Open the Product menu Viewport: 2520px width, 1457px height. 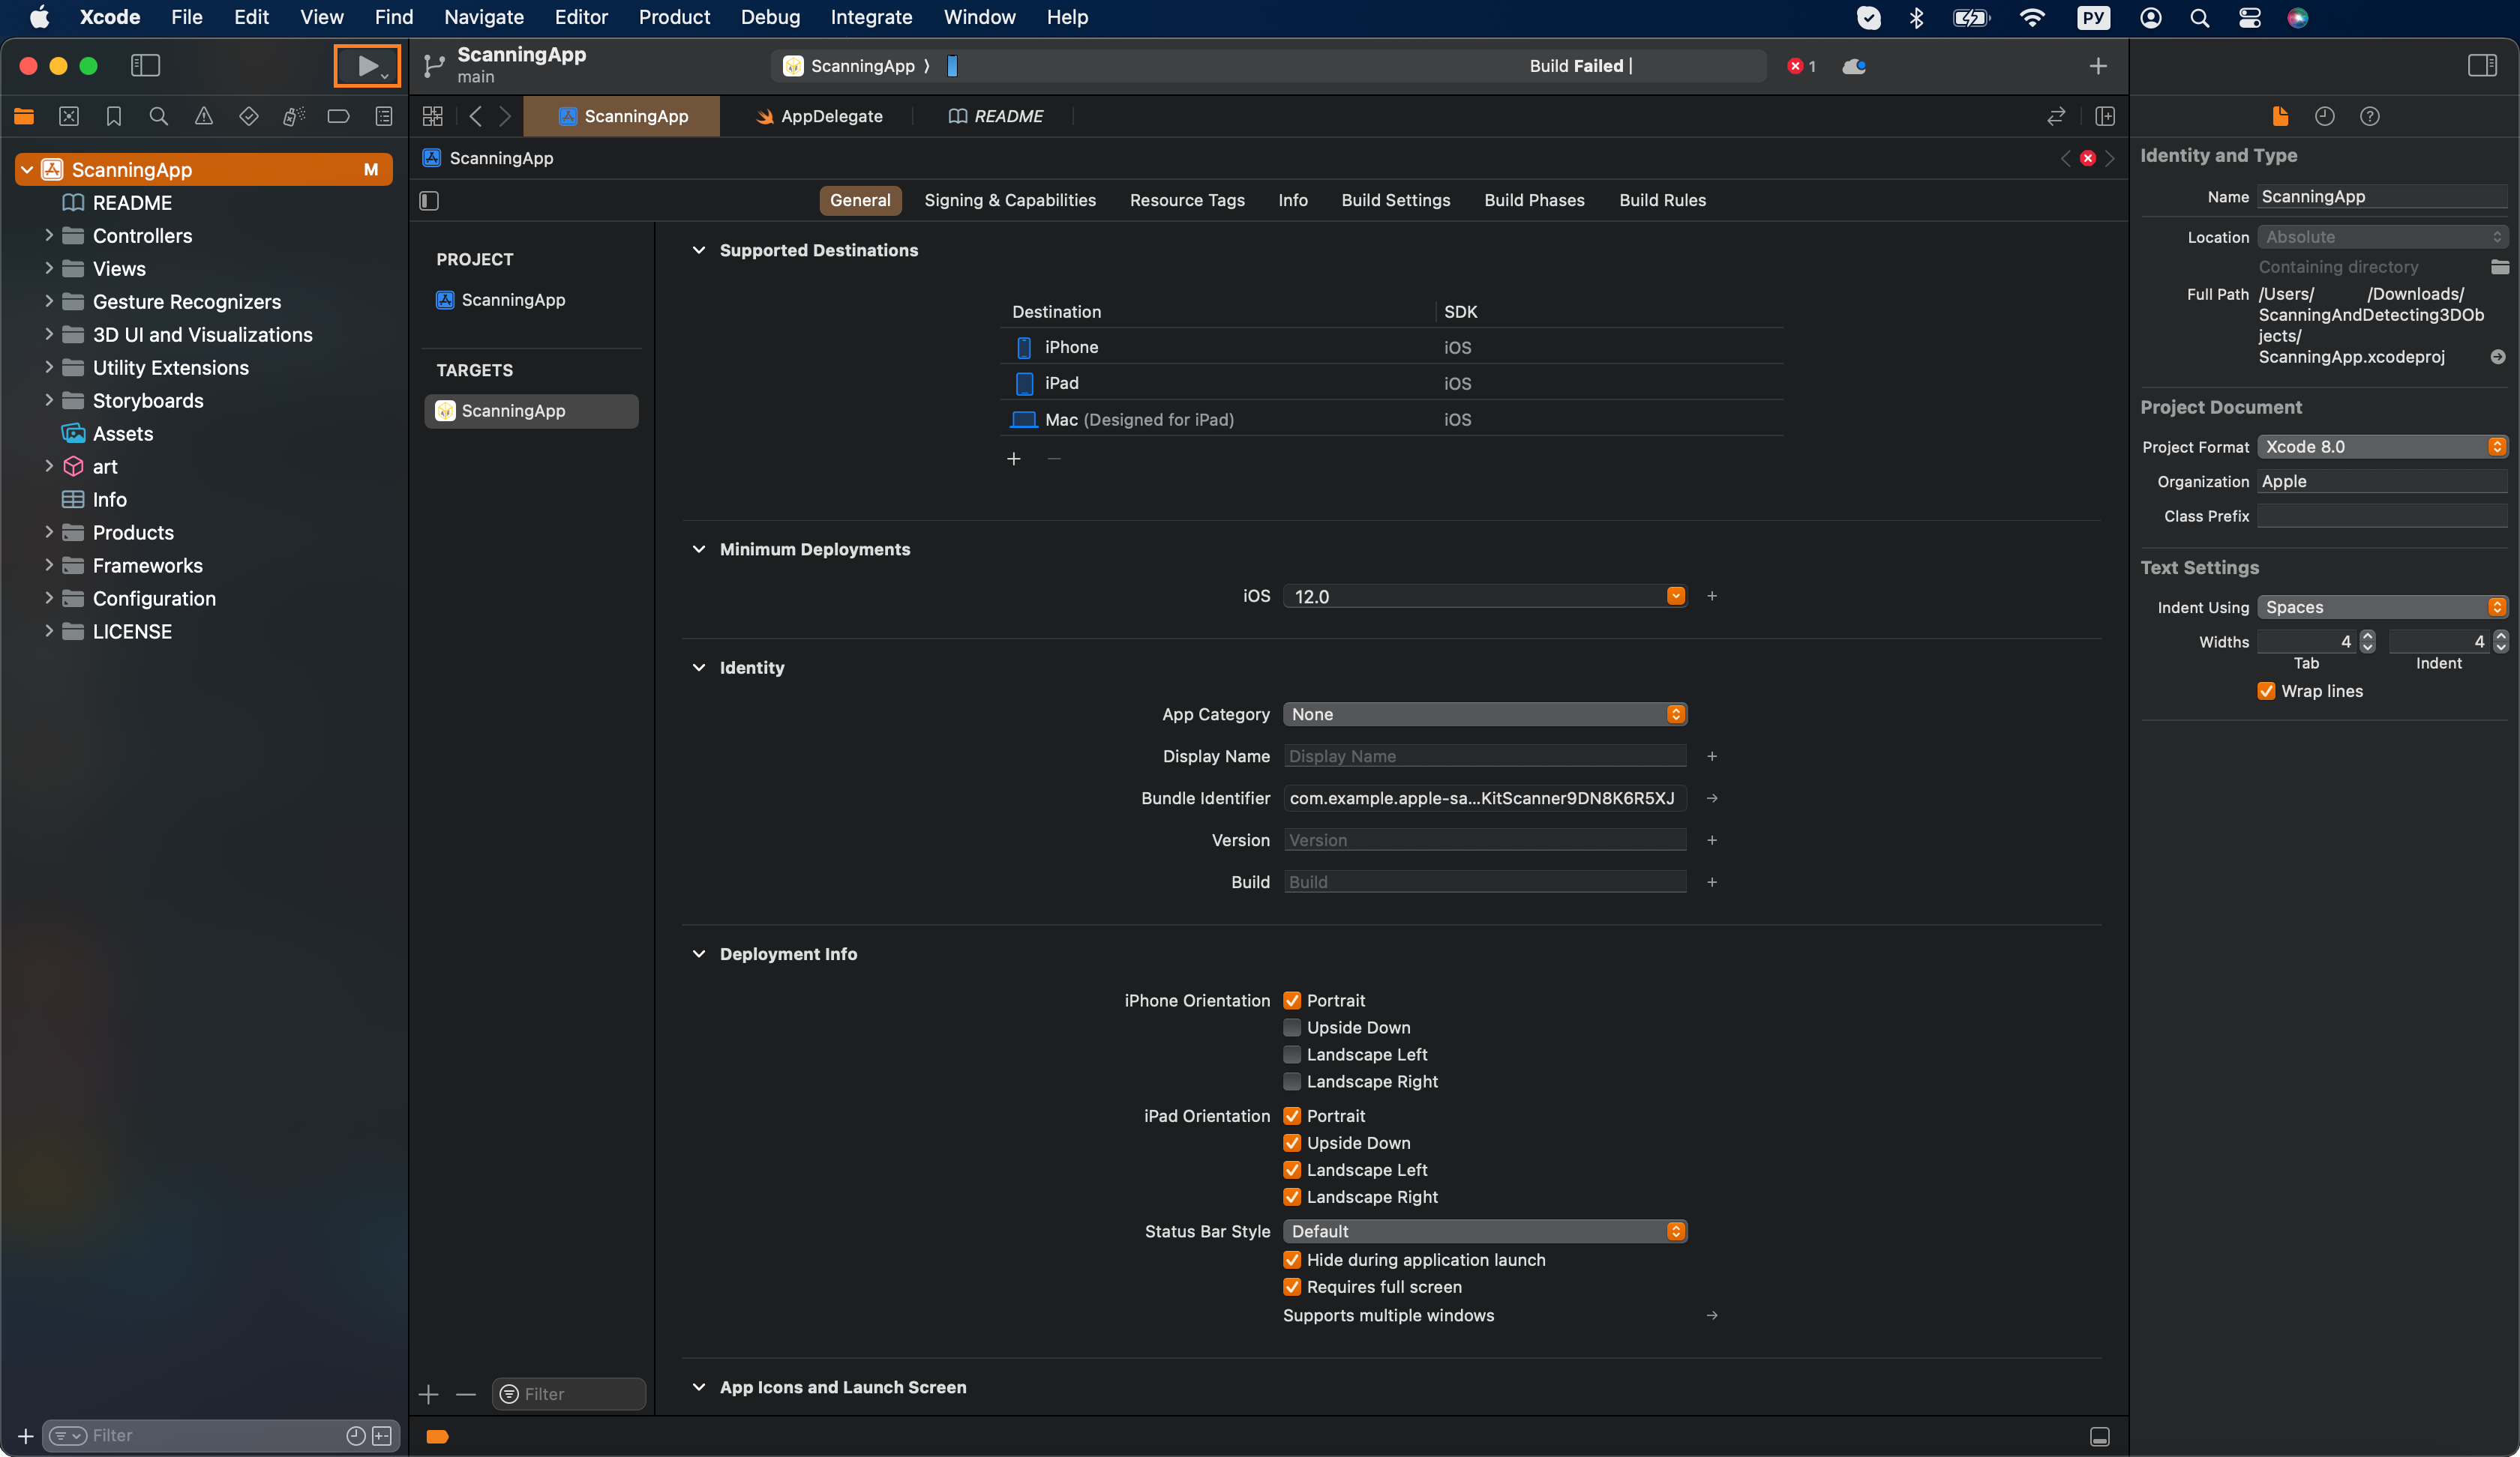[674, 17]
